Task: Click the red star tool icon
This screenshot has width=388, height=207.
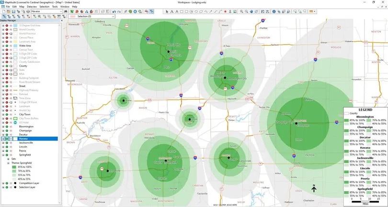Action: pos(225,11)
